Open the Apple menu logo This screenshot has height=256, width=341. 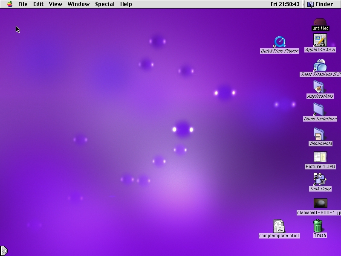(9, 4)
